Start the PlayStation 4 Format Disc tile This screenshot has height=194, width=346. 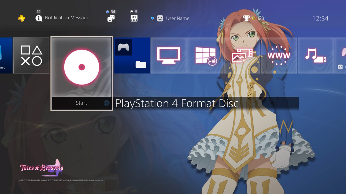[82, 73]
